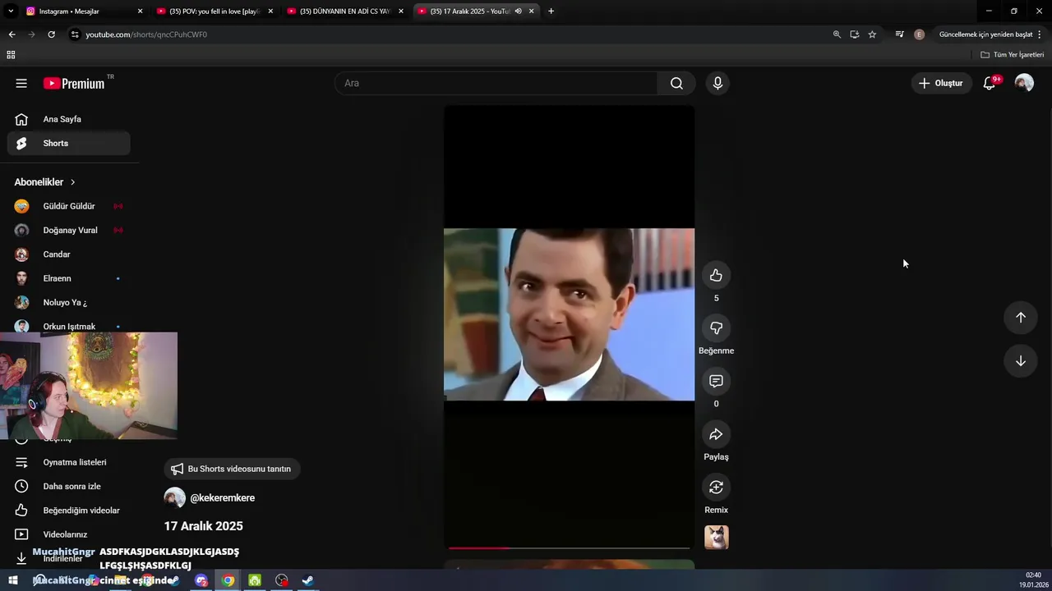Open Oynatma listeleri

point(69,462)
